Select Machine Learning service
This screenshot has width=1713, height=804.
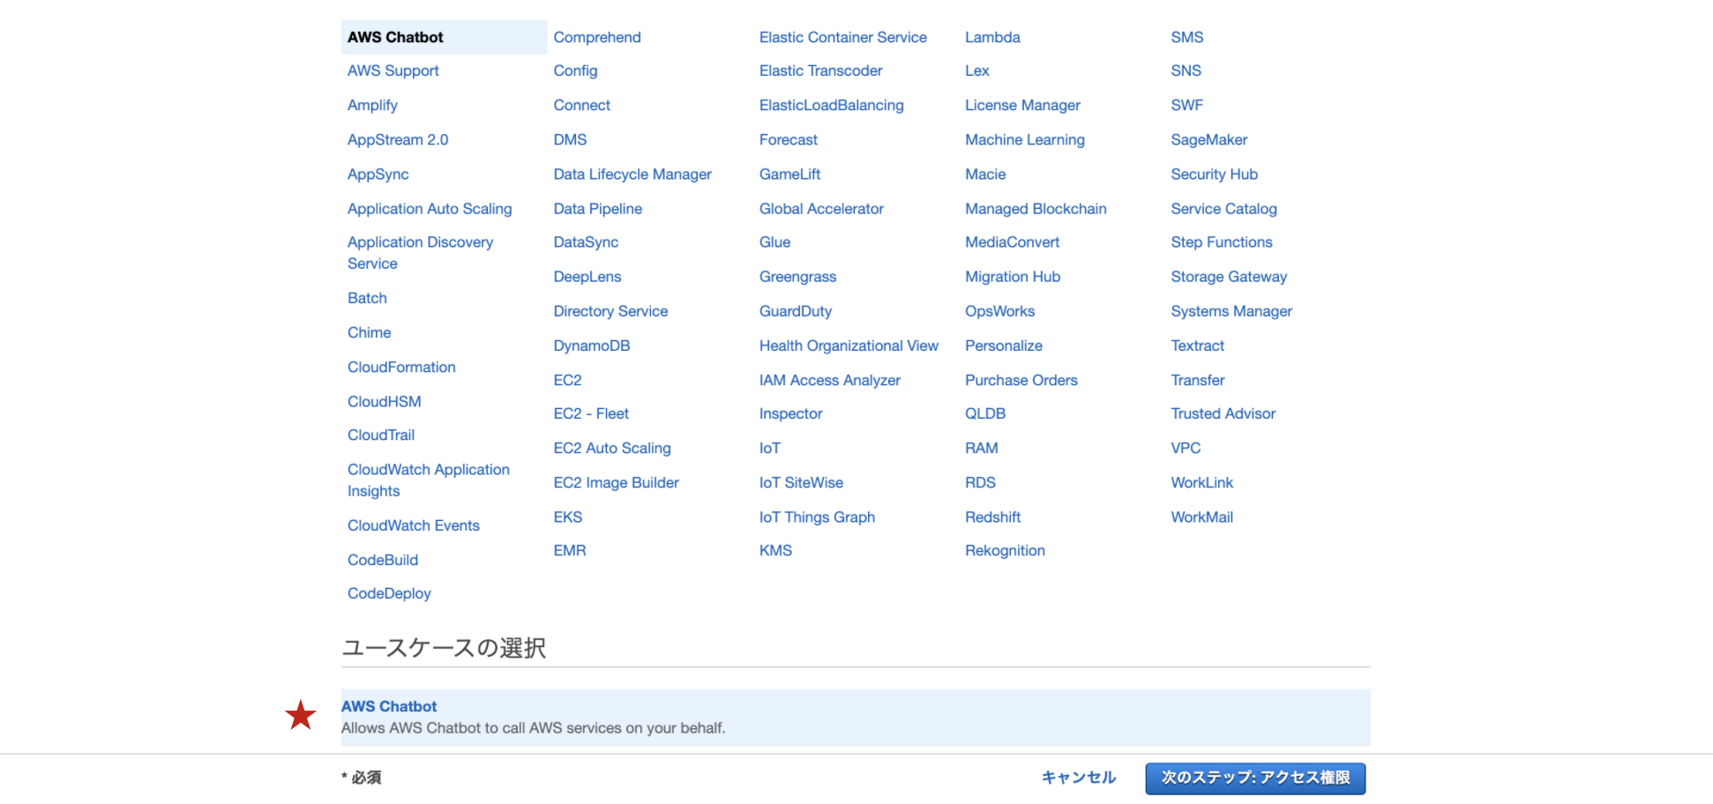(x=1025, y=139)
